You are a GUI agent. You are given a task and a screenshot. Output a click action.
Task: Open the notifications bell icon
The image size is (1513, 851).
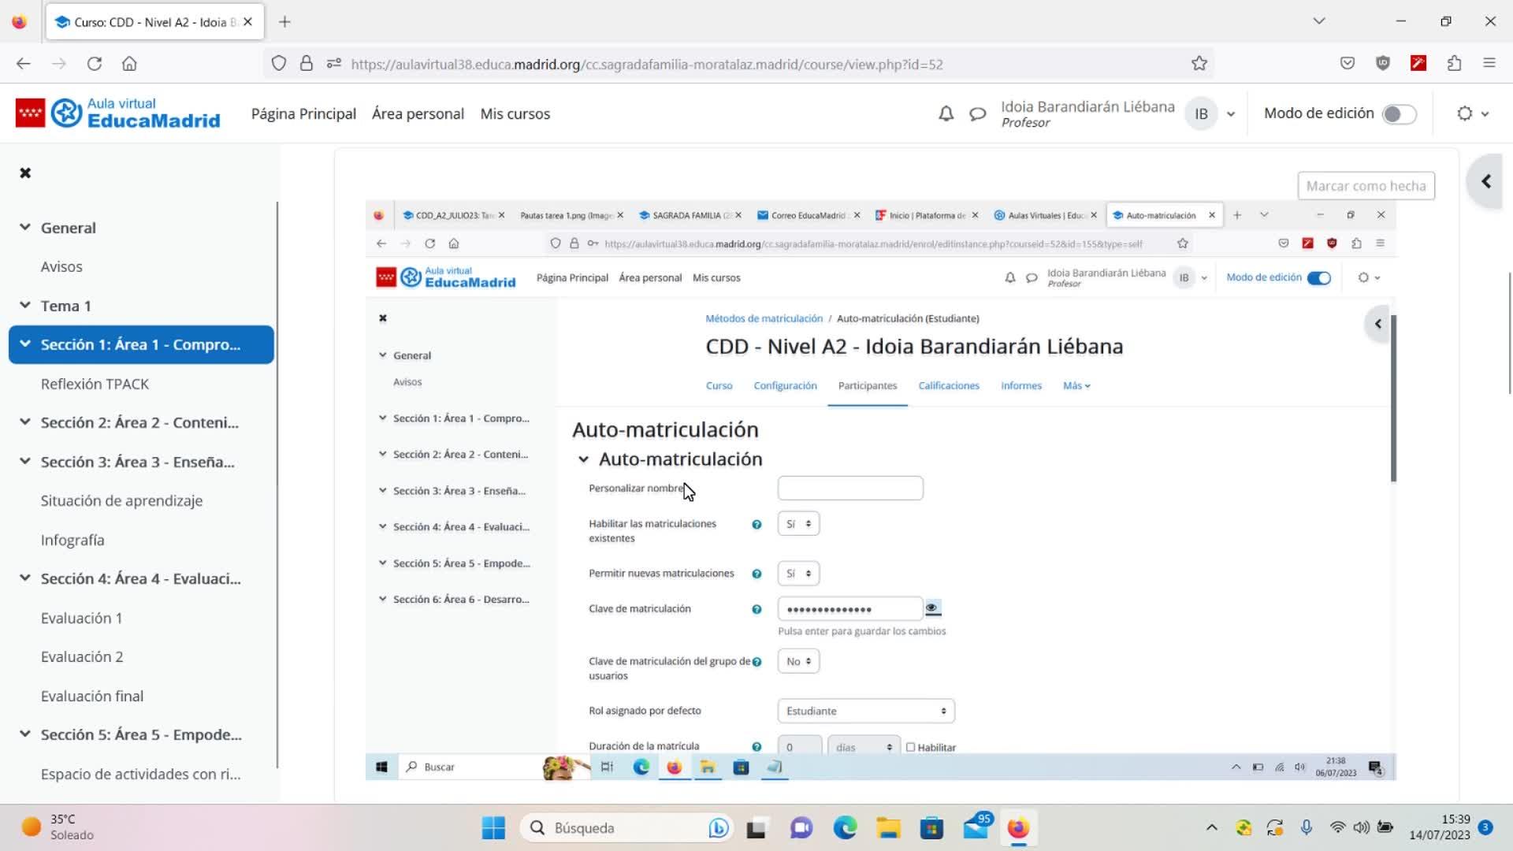pyautogui.click(x=946, y=114)
